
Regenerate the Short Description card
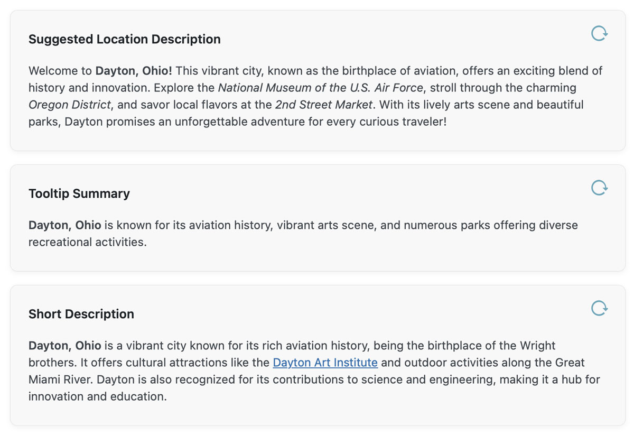tap(599, 308)
